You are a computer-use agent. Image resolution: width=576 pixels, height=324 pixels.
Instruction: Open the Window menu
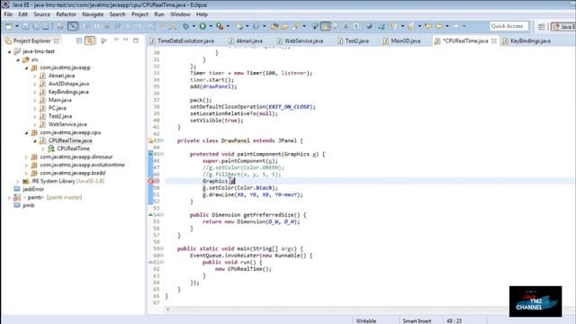pyautogui.click(x=180, y=14)
